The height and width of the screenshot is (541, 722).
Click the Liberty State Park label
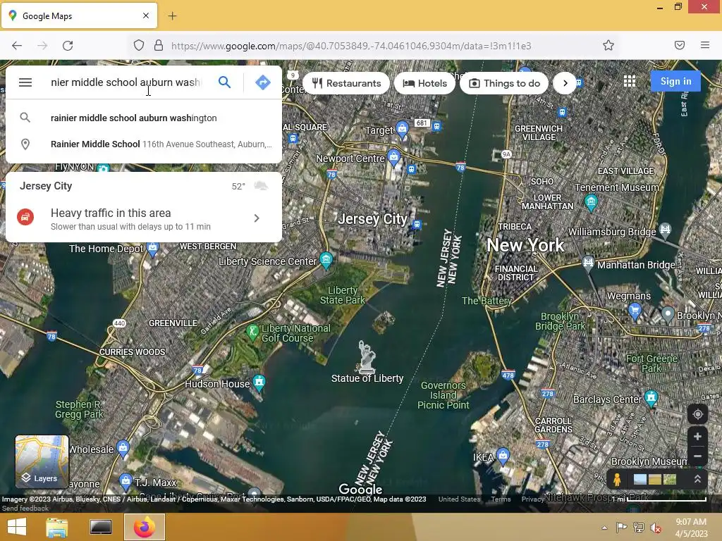click(342, 295)
